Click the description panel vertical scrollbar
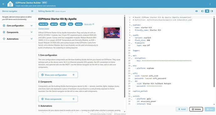The image size is (216, 115). (125, 57)
